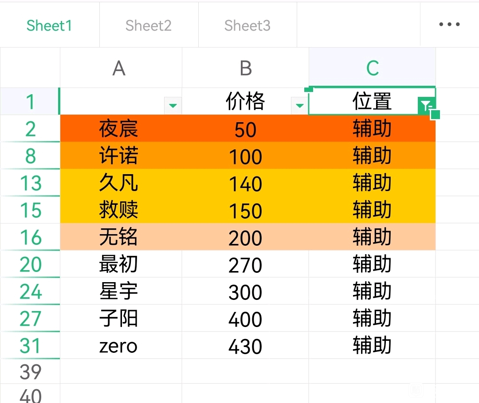The width and height of the screenshot is (479, 403).
Task: Select column A header
Action: (119, 68)
